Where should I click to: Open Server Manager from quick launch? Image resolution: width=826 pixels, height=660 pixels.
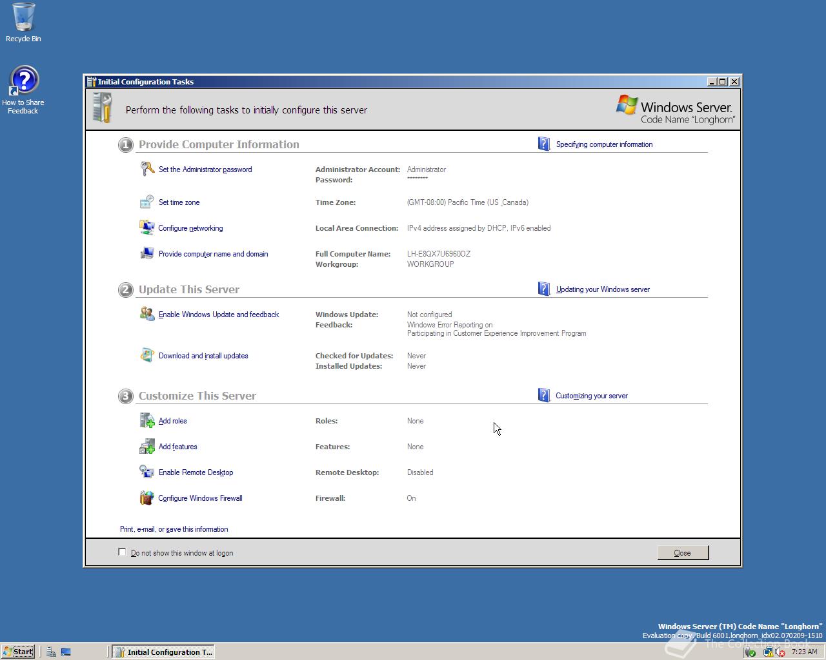coord(51,652)
